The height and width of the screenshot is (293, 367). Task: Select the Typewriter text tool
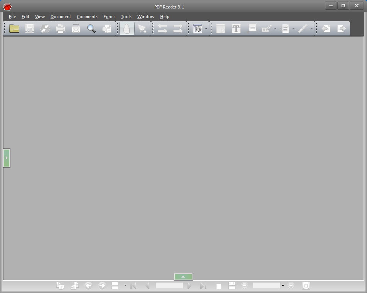(236, 28)
